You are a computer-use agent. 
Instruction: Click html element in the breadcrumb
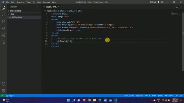tap(63, 11)
